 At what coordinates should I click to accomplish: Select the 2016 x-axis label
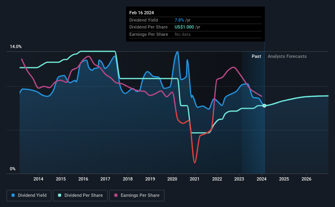click(x=83, y=179)
